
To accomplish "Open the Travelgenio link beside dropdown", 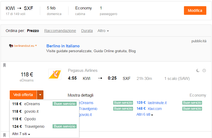I will coord(88,109).
